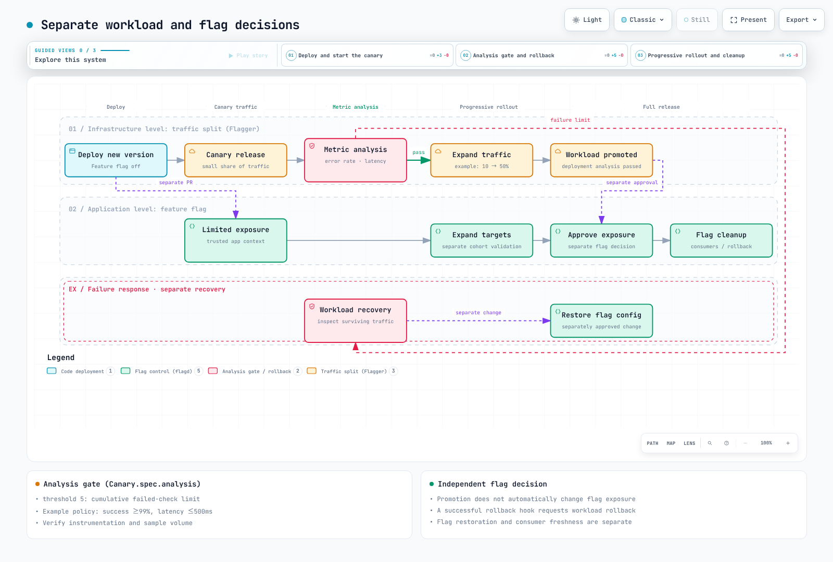Select guided view 01 Deploy and start the canary
The image size is (833, 562).
click(367, 55)
